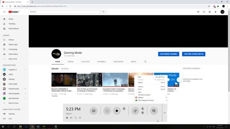The image size is (230, 129).
Task: Open Windows Task View on taskbar
Action: click(x=14, y=126)
